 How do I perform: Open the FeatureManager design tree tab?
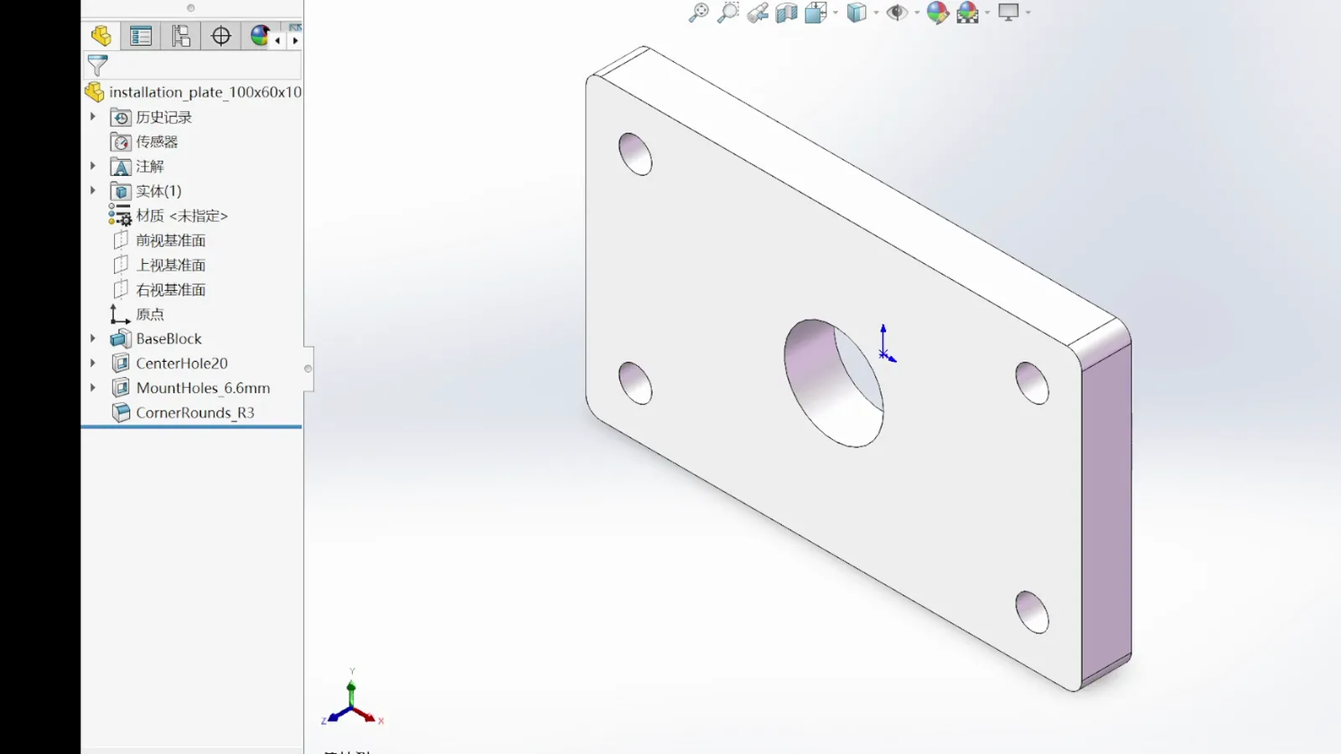point(101,36)
